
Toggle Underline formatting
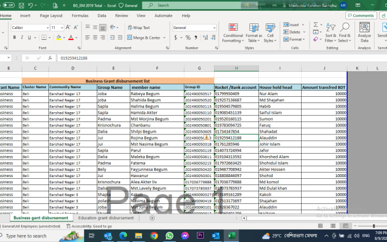30,38
